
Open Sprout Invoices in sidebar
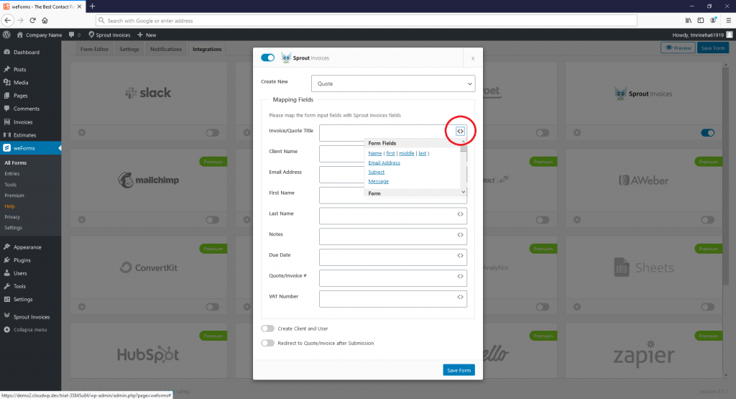pos(30,317)
